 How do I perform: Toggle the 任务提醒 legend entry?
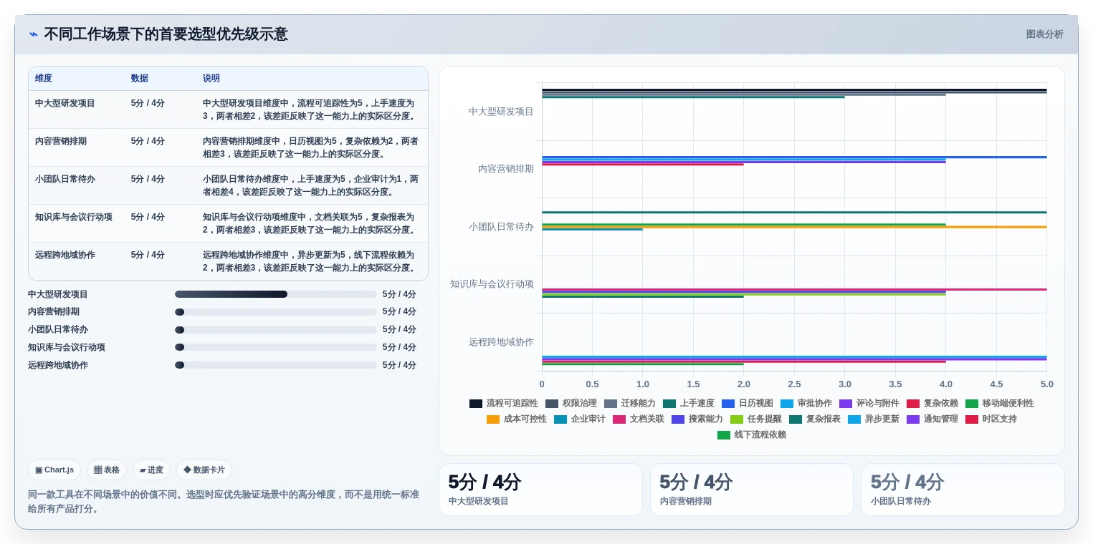756,419
